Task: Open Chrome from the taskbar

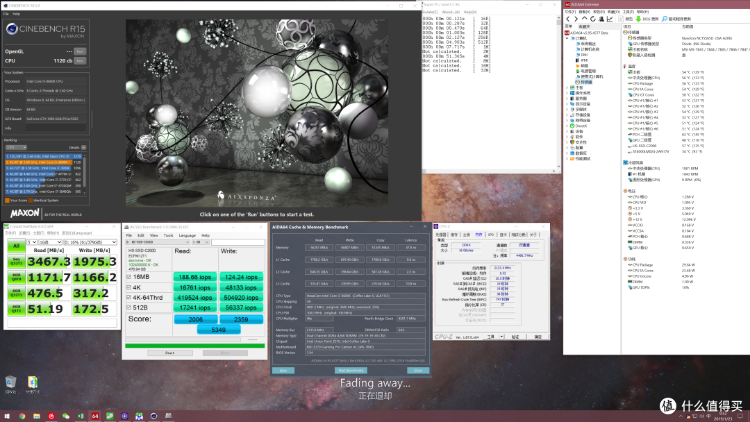Action: coord(22,416)
